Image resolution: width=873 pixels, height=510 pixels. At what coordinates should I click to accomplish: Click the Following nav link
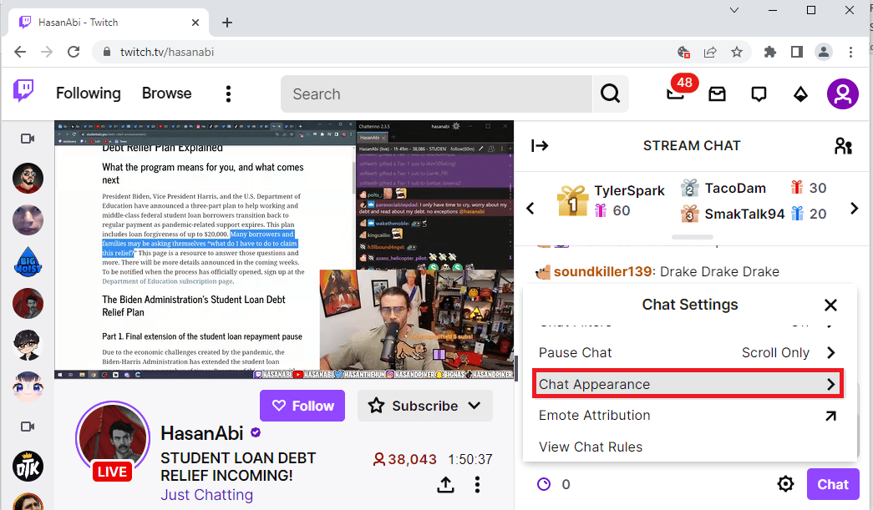point(88,93)
